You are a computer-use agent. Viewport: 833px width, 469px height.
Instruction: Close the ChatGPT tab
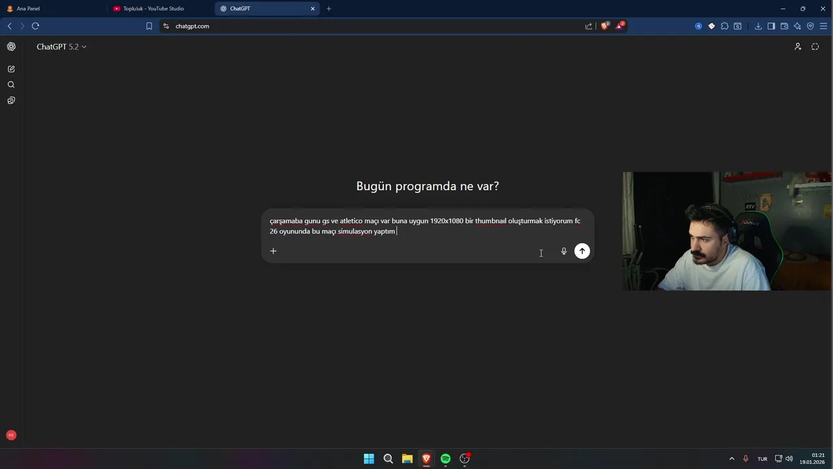(312, 8)
